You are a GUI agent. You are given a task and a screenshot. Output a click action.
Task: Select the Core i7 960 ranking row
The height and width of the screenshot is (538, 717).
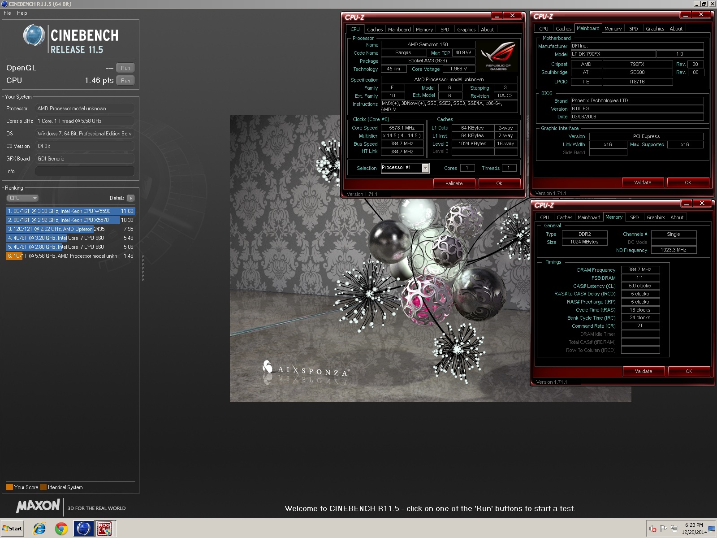coord(70,238)
